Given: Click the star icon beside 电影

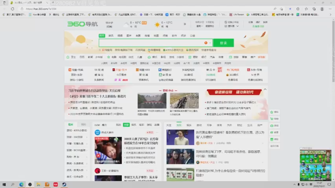Looking at the screenshot, I should point(108,57).
